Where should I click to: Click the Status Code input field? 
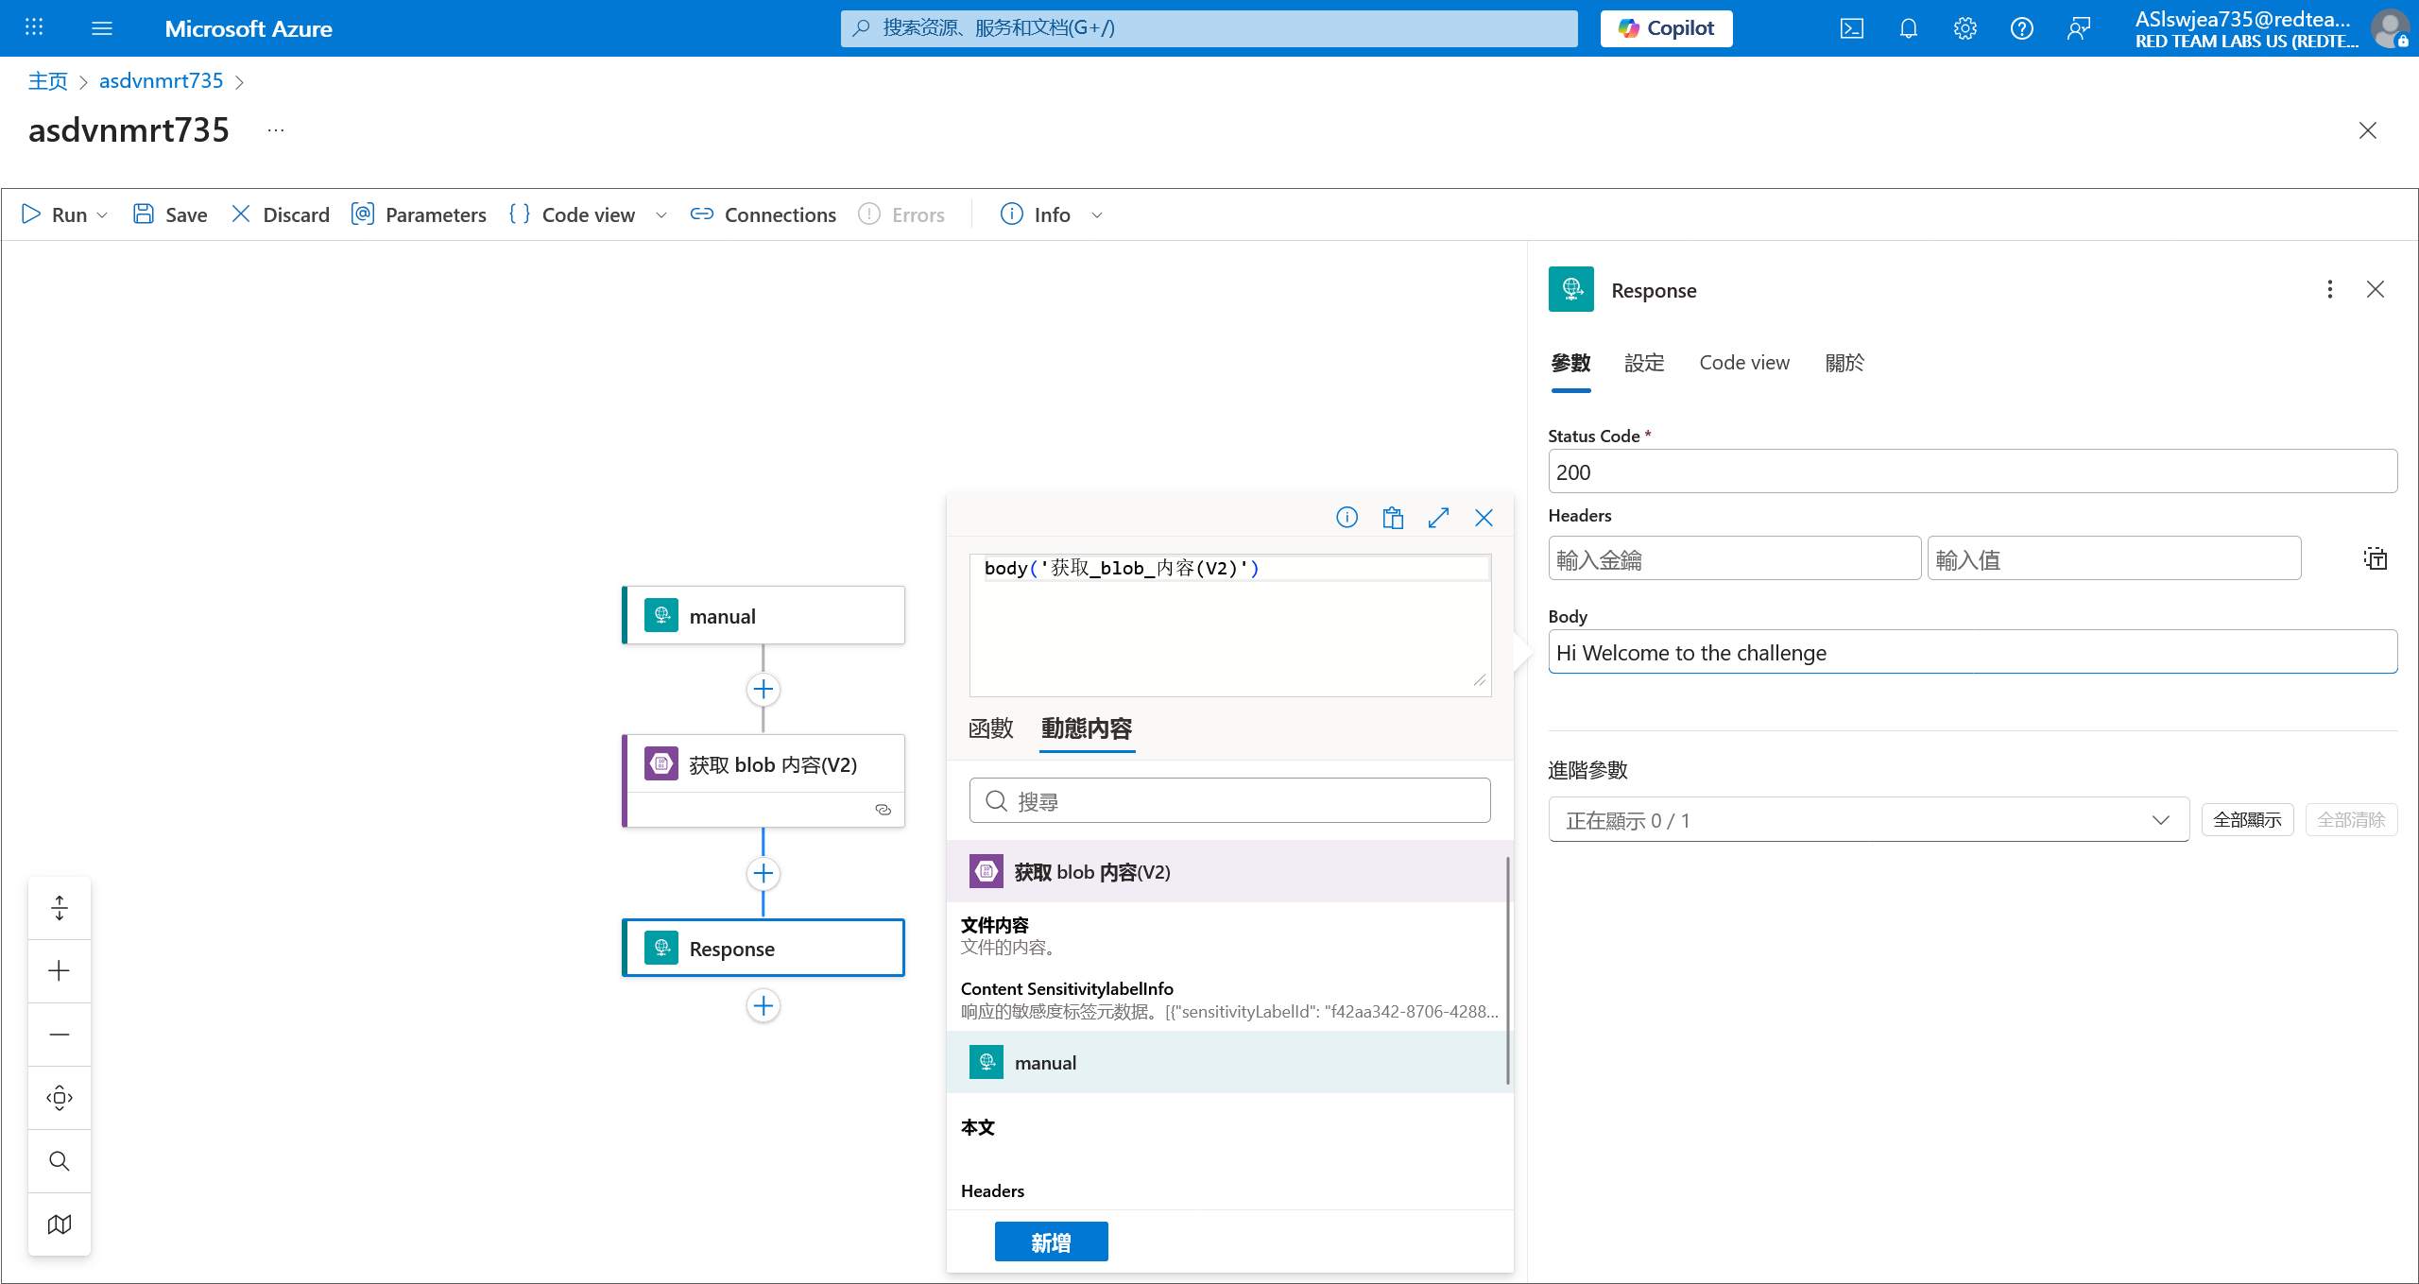(x=1972, y=472)
